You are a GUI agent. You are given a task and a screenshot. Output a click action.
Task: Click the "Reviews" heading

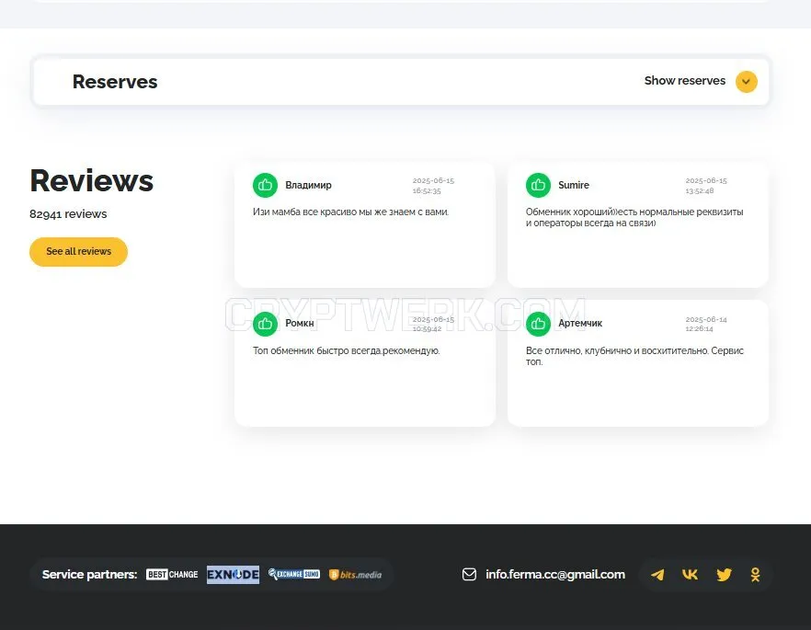point(92,180)
